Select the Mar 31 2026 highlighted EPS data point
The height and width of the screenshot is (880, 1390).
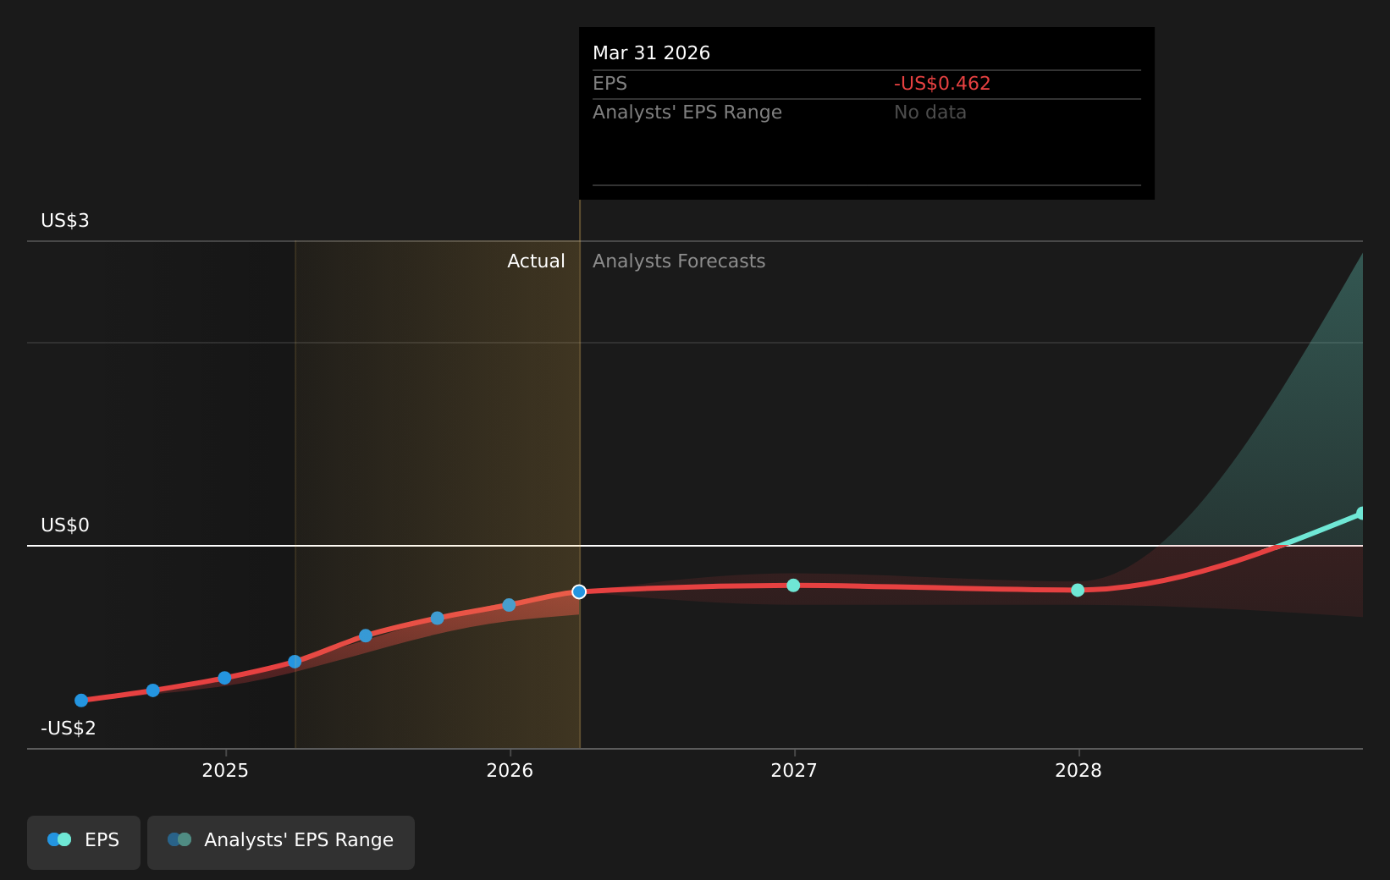[x=579, y=591]
